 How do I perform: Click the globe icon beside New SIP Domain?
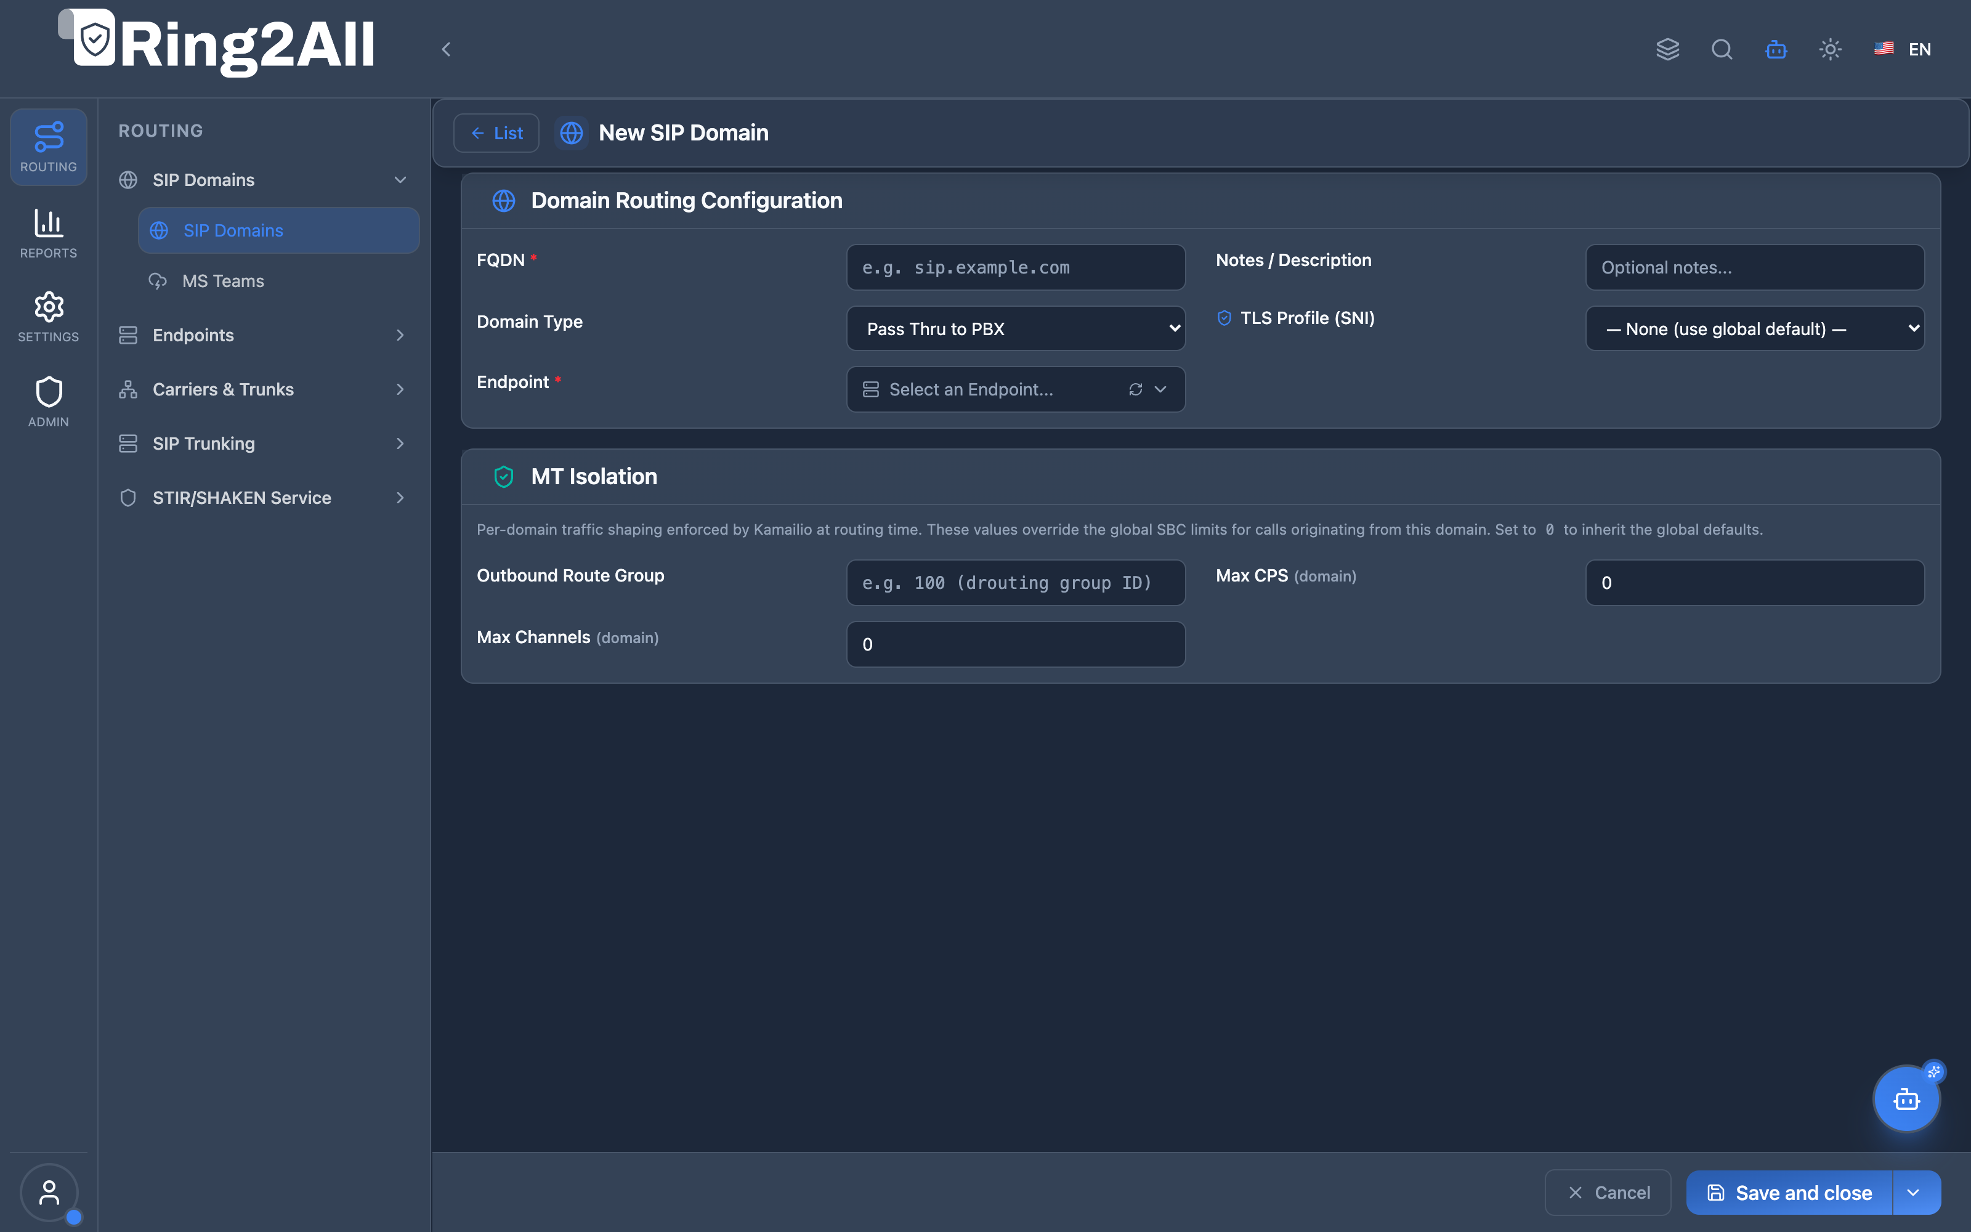coord(572,133)
